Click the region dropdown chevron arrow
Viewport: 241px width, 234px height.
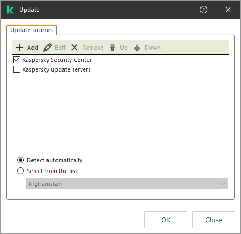pyautogui.click(x=223, y=184)
